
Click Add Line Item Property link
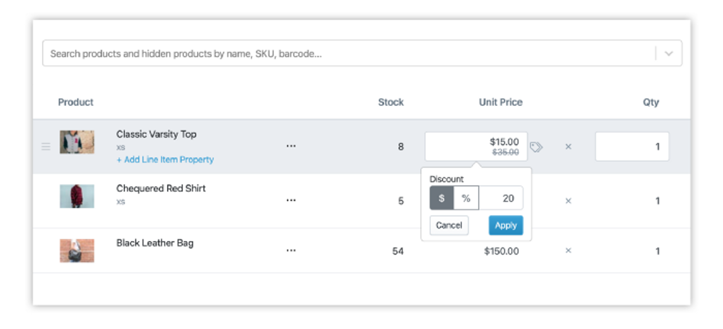(x=165, y=160)
